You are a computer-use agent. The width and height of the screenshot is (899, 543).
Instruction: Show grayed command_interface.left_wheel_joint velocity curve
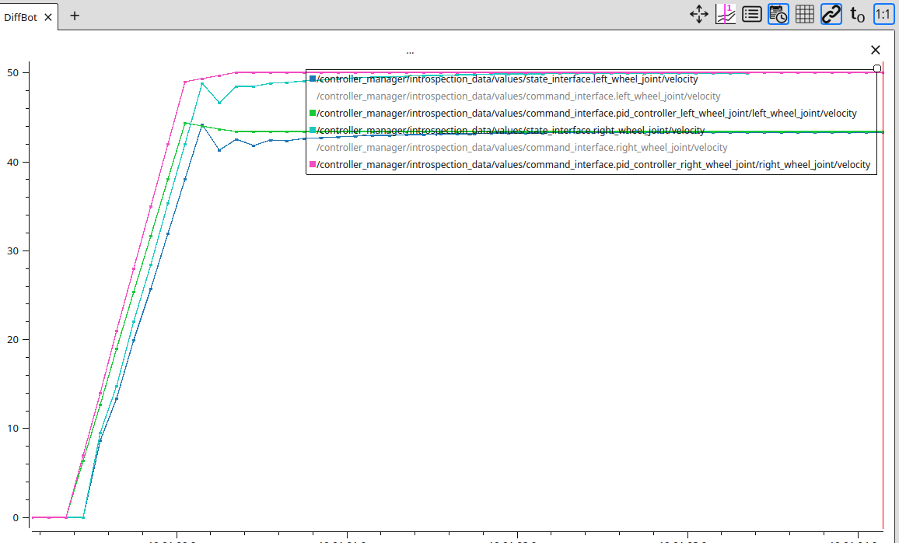click(518, 96)
